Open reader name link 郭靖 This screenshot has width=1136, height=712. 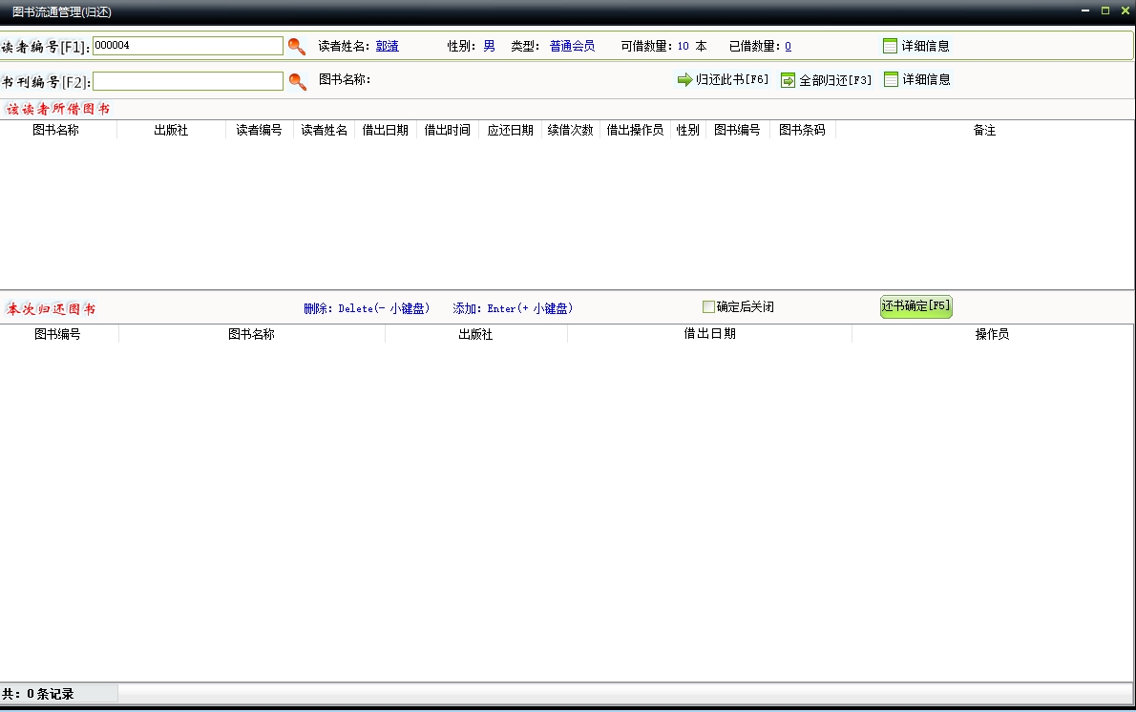(x=387, y=46)
